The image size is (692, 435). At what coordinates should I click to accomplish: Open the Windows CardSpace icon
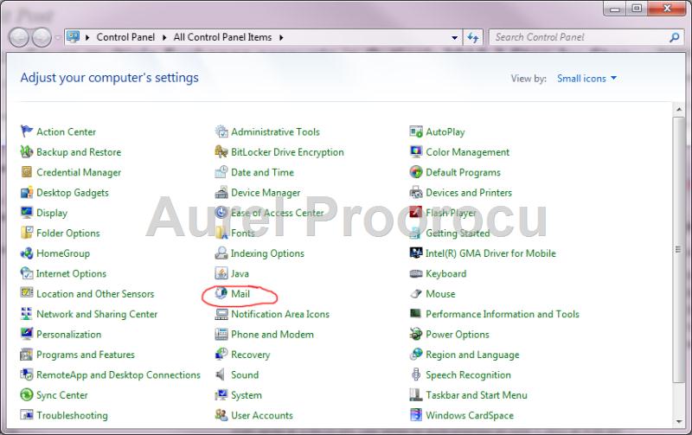click(x=416, y=415)
